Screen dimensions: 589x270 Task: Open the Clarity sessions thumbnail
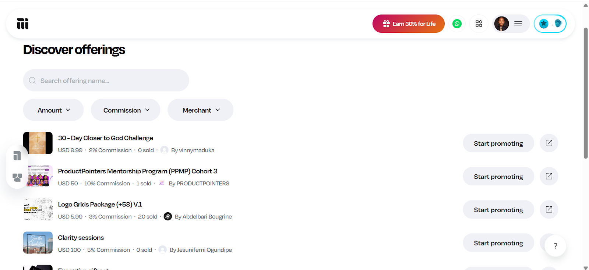(38, 243)
